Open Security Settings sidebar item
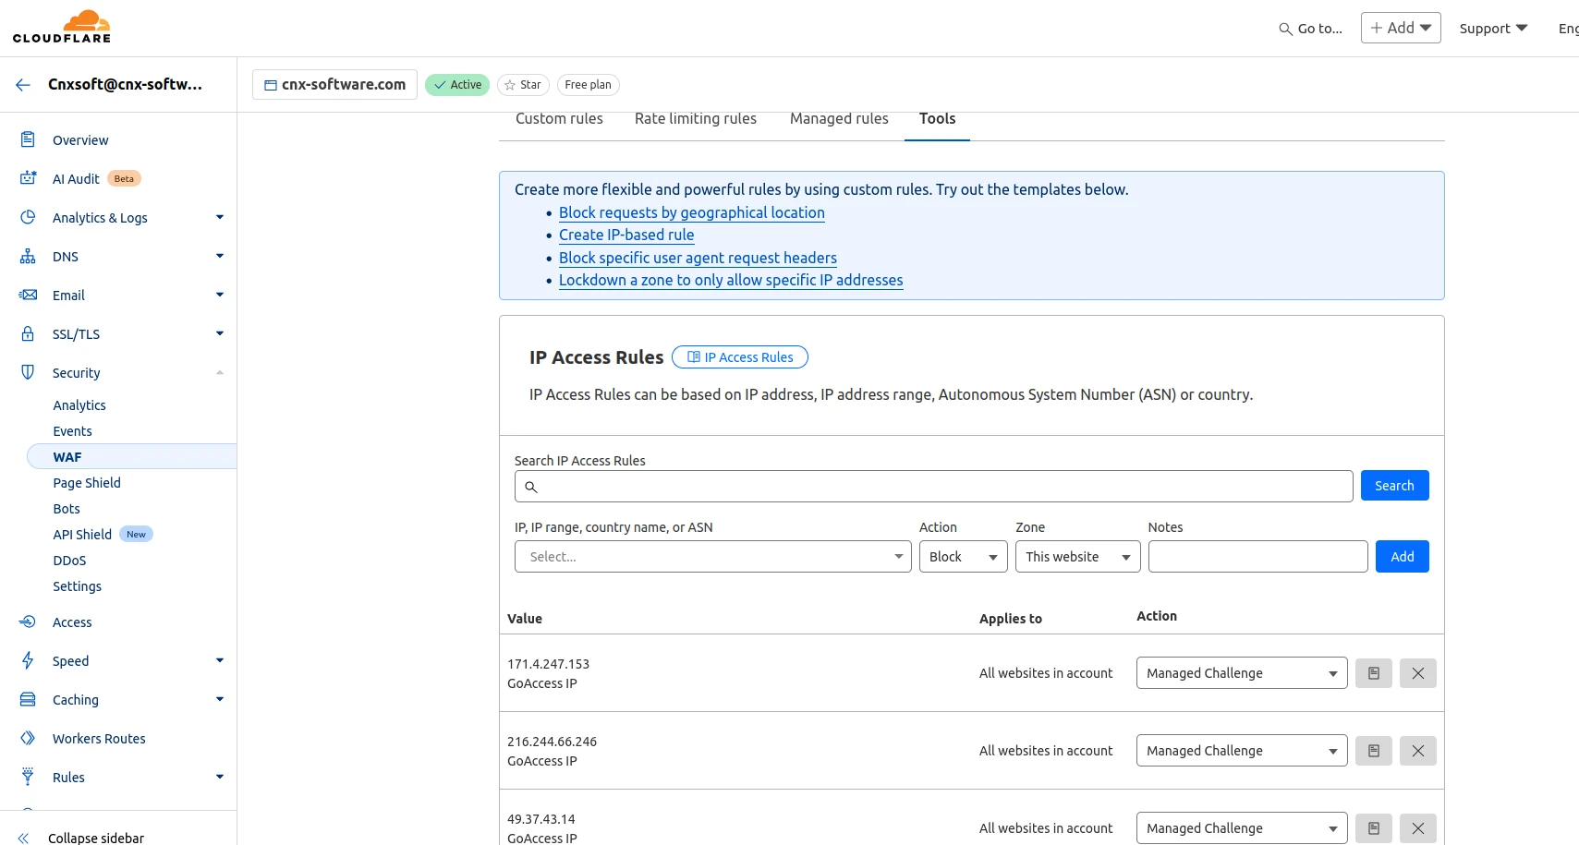This screenshot has width=1579, height=845. click(x=78, y=586)
